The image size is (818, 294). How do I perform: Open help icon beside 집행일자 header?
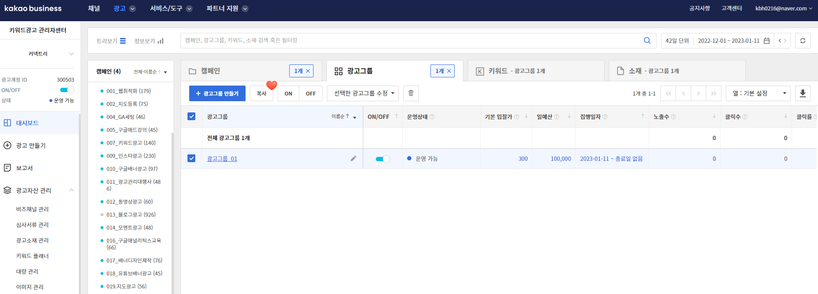605,117
